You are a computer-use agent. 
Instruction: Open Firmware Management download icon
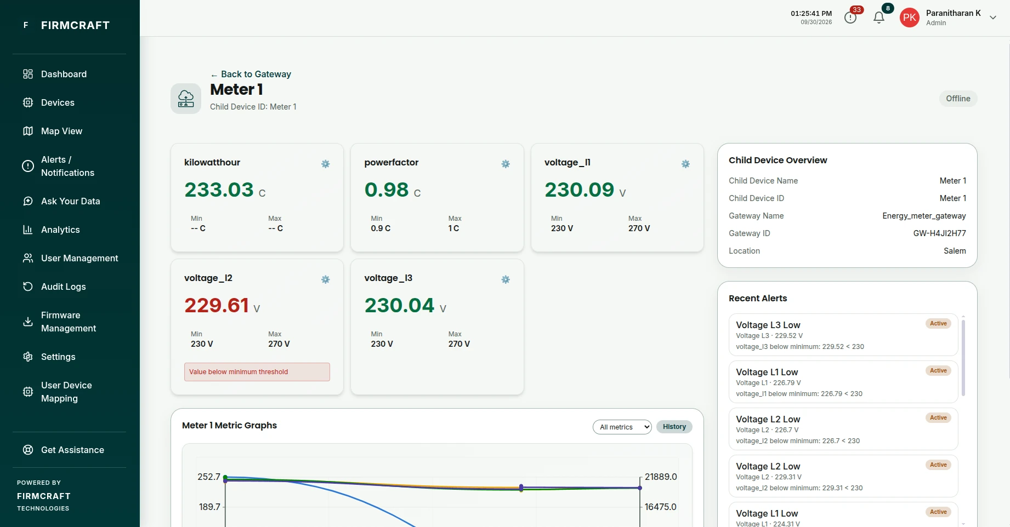point(28,322)
